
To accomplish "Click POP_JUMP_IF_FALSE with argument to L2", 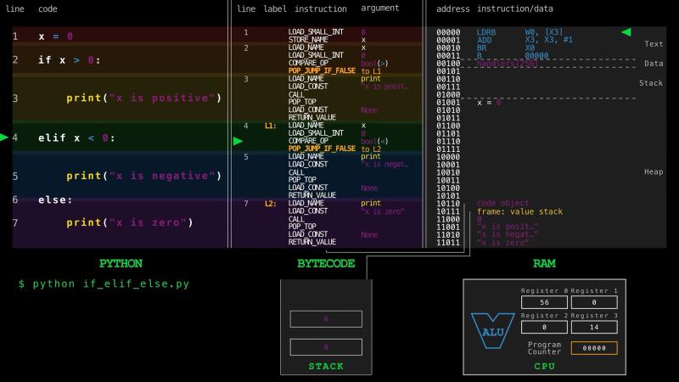I will tap(322, 149).
